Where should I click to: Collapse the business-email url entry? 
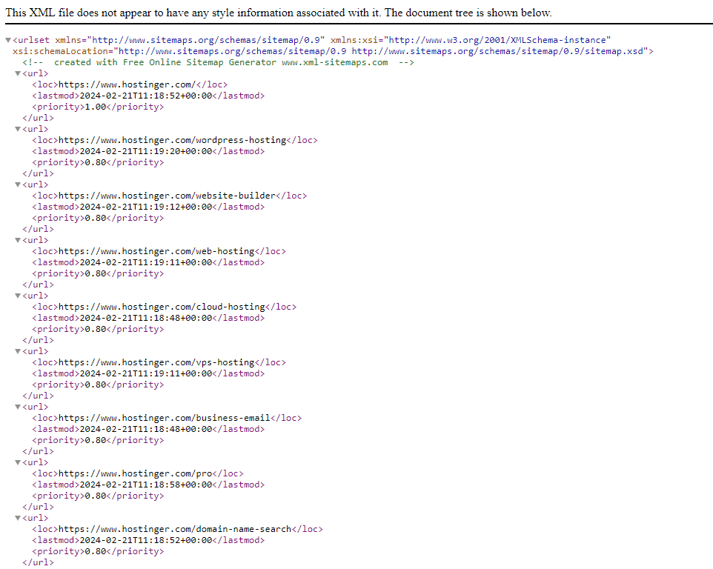pos(17,407)
